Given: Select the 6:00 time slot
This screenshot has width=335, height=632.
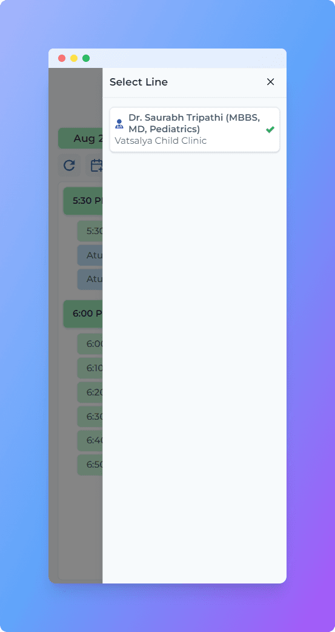Looking at the screenshot, I should pos(90,344).
